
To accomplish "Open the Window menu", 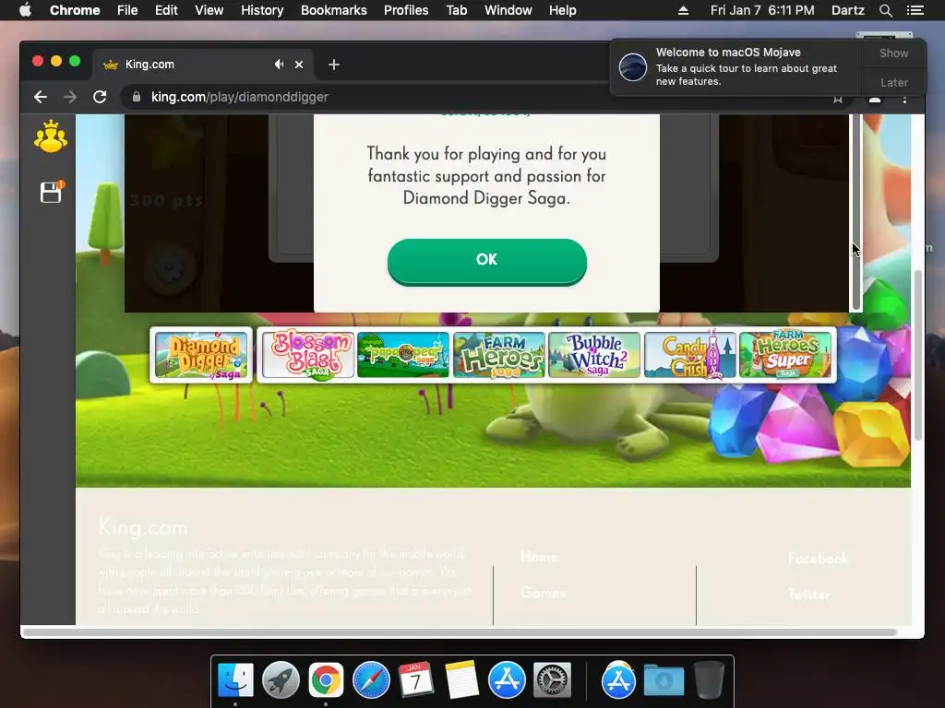I will 508,10.
